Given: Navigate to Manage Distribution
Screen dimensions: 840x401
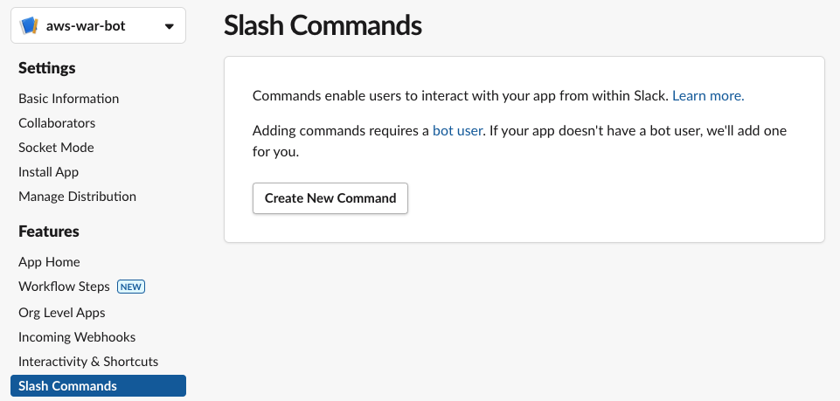Looking at the screenshot, I should (x=77, y=197).
